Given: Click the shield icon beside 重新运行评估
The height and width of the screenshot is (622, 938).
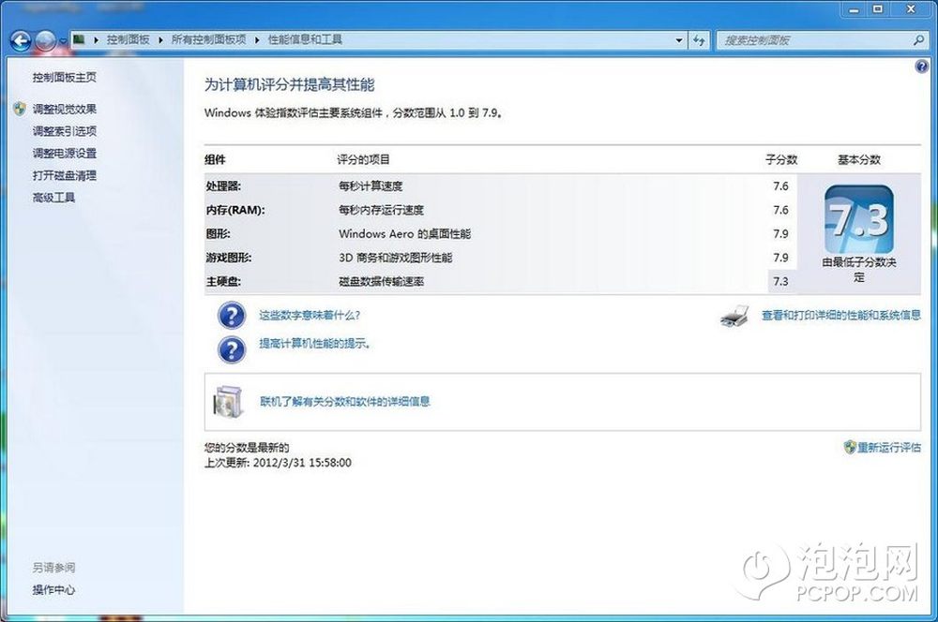Looking at the screenshot, I should pyautogui.click(x=850, y=447).
